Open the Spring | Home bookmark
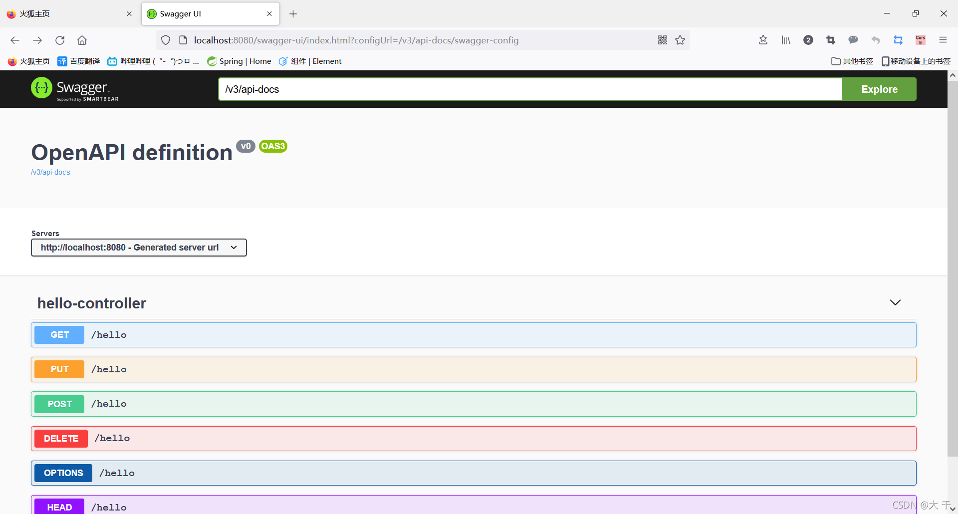The image size is (958, 514). [x=239, y=61]
